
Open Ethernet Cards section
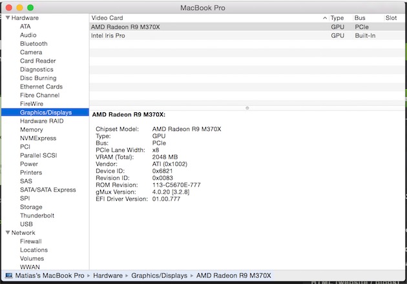point(41,86)
